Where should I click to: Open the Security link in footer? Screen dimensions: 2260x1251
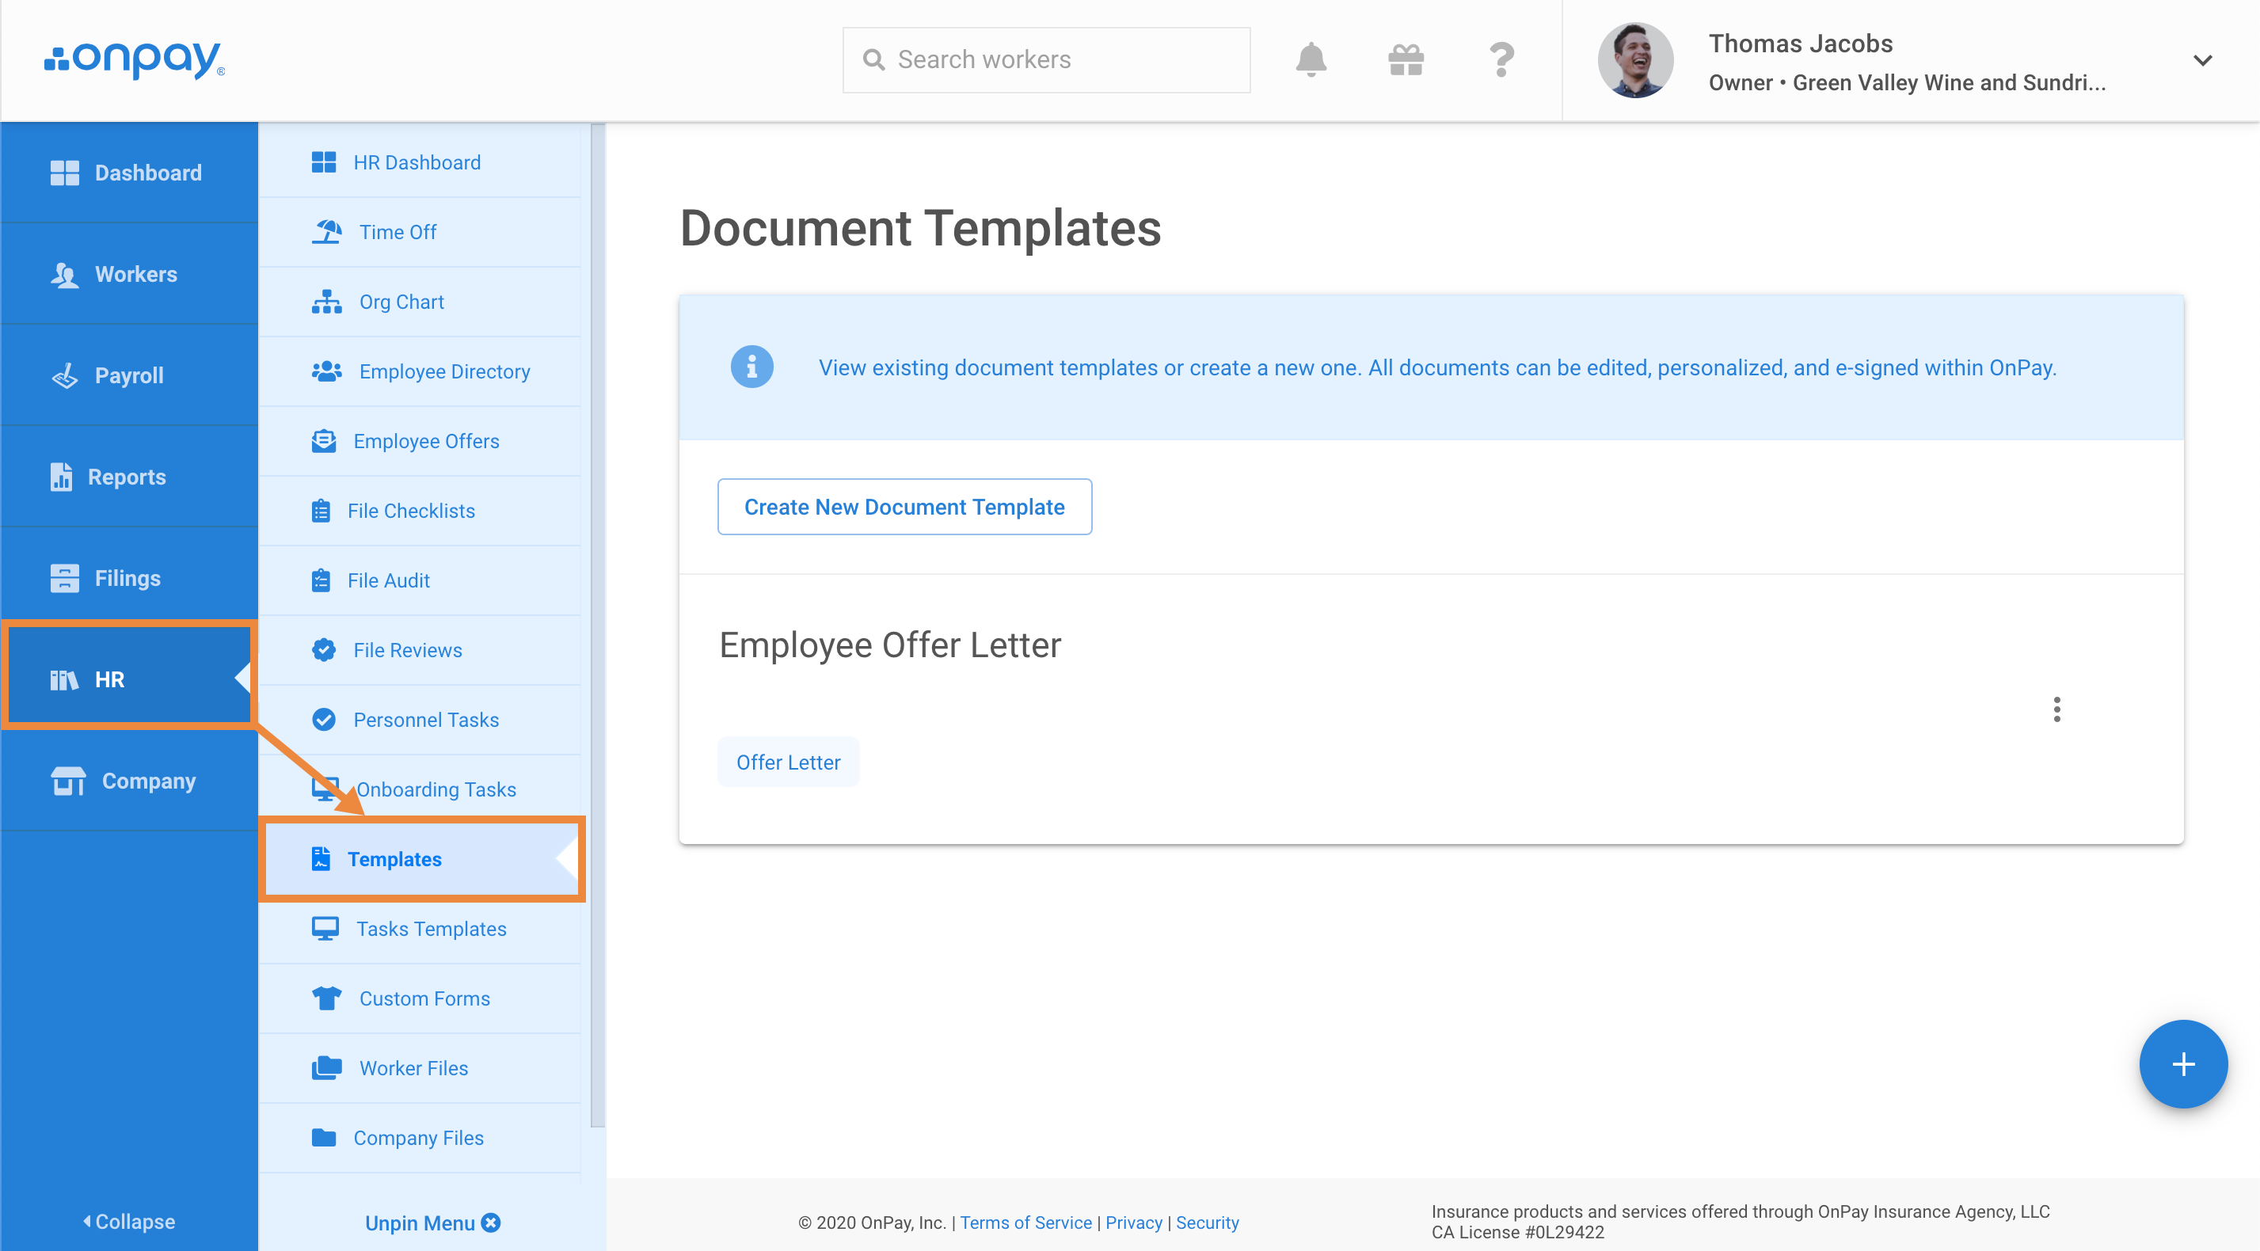[x=1207, y=1222]
